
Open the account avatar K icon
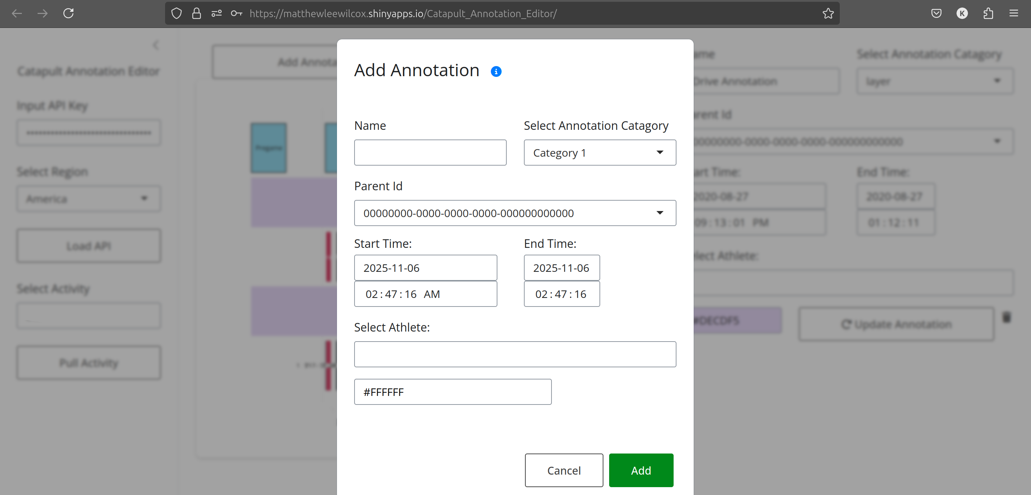point(962,13)
